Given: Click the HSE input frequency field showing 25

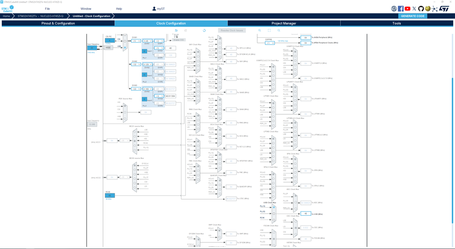Looking at the screenshot, I should [x=92, y=48].
